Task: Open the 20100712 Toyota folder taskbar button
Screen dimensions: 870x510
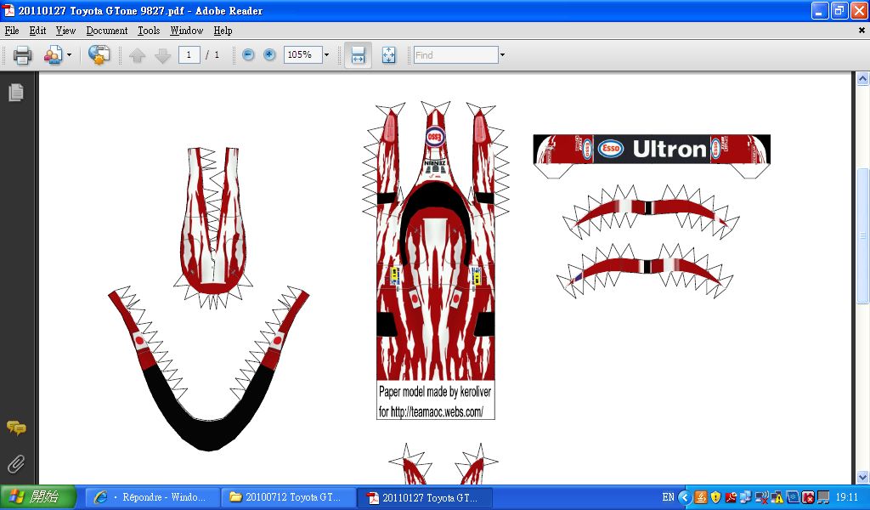Action: [287, 497]
